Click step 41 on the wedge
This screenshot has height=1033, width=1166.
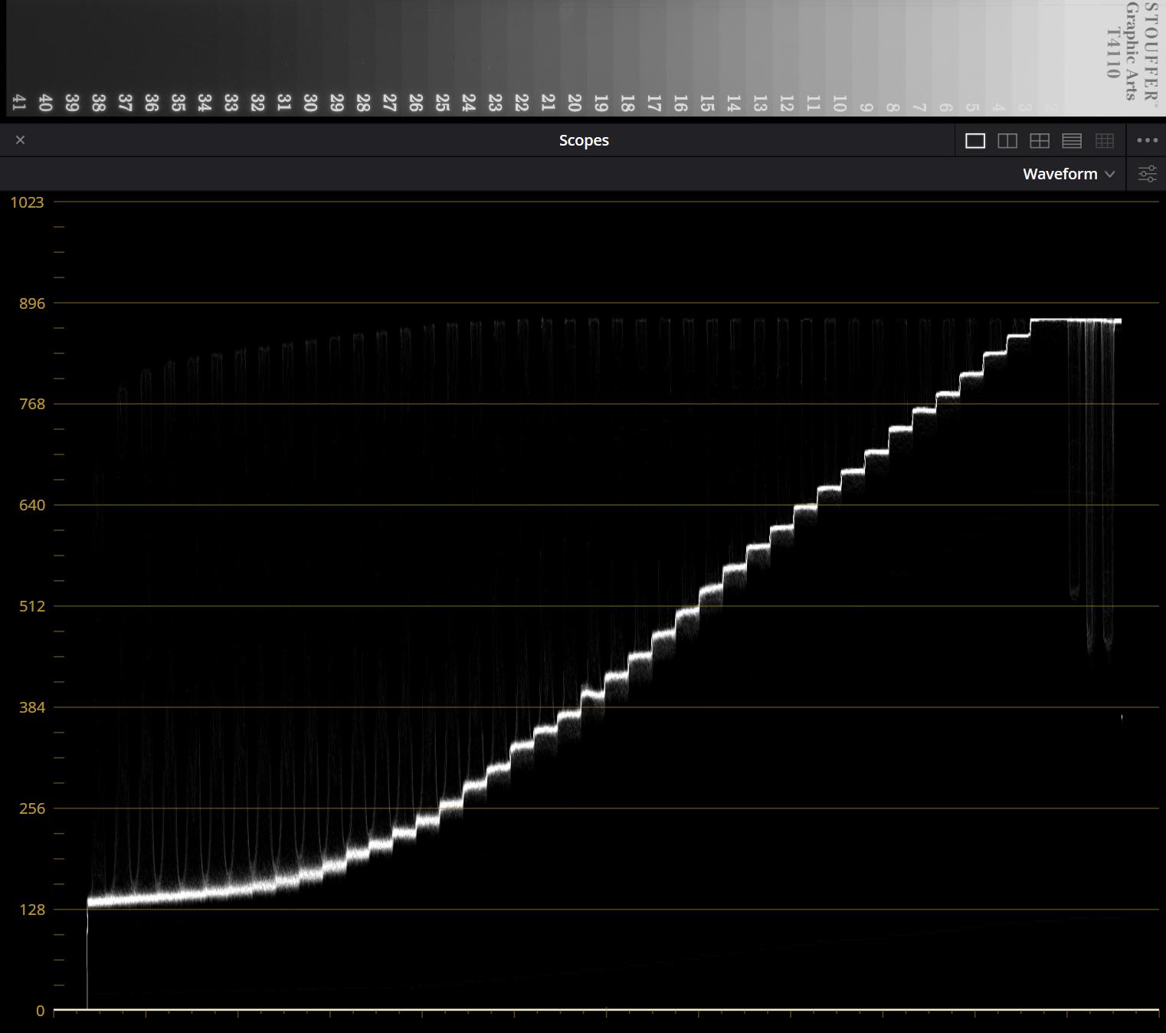19,103
